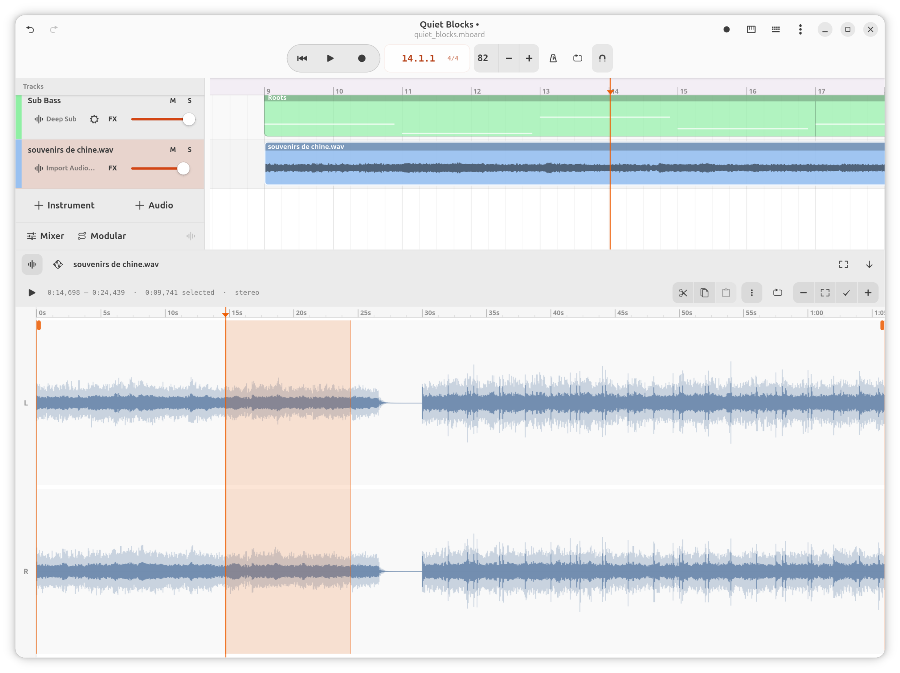
Task: Mute the souvenirs de chine.wav track
Action: (173, 150)
